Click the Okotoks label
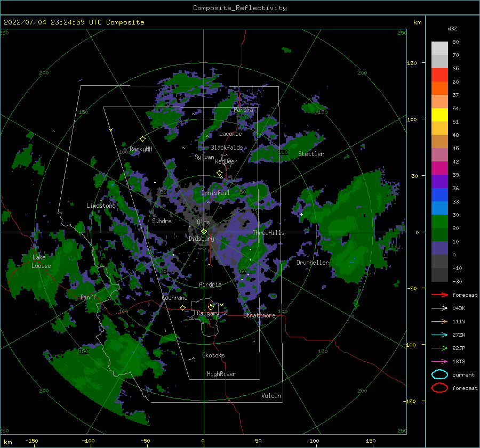 tap(213, 355)
